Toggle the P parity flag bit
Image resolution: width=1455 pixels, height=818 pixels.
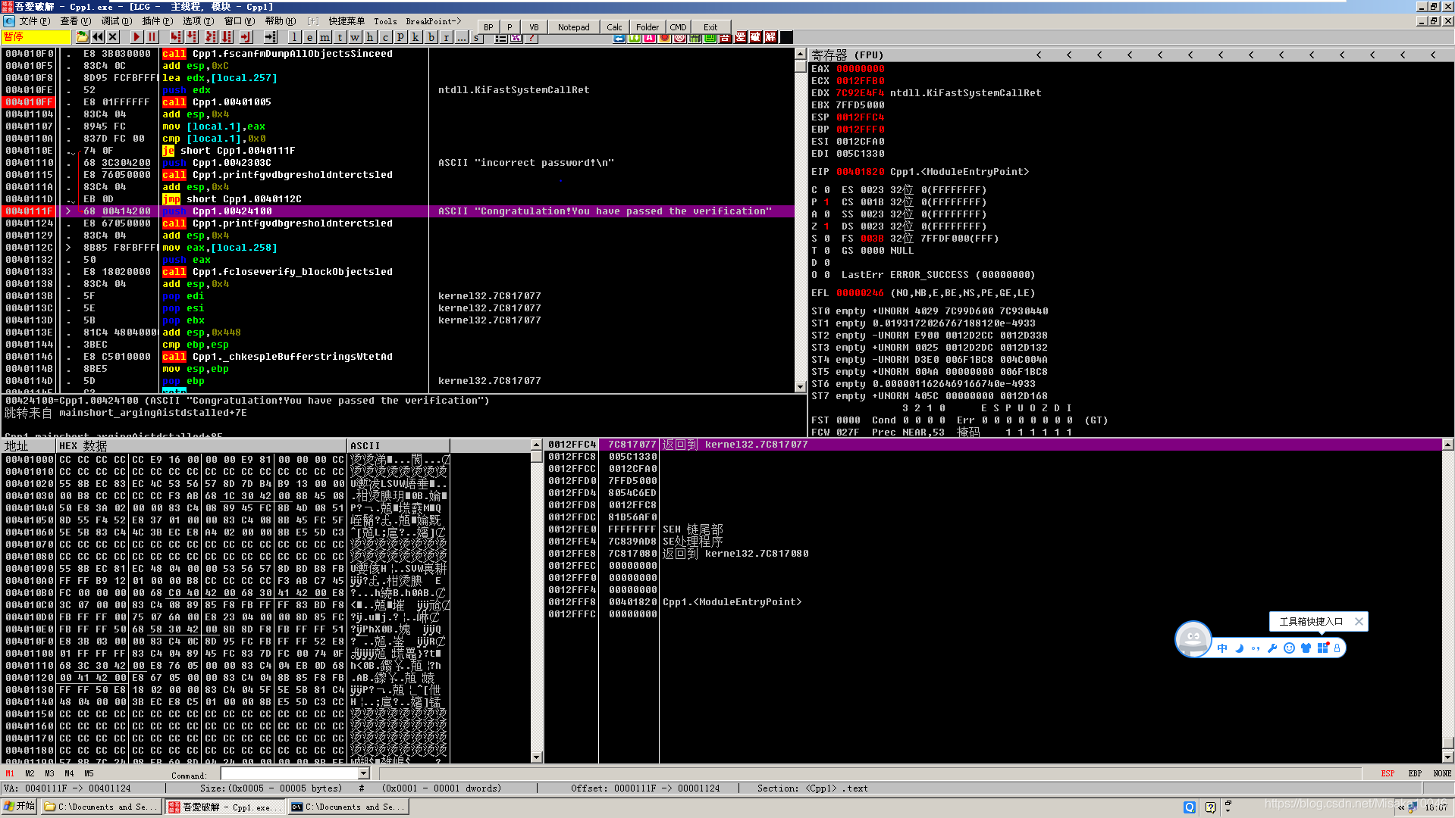(827, 202)
